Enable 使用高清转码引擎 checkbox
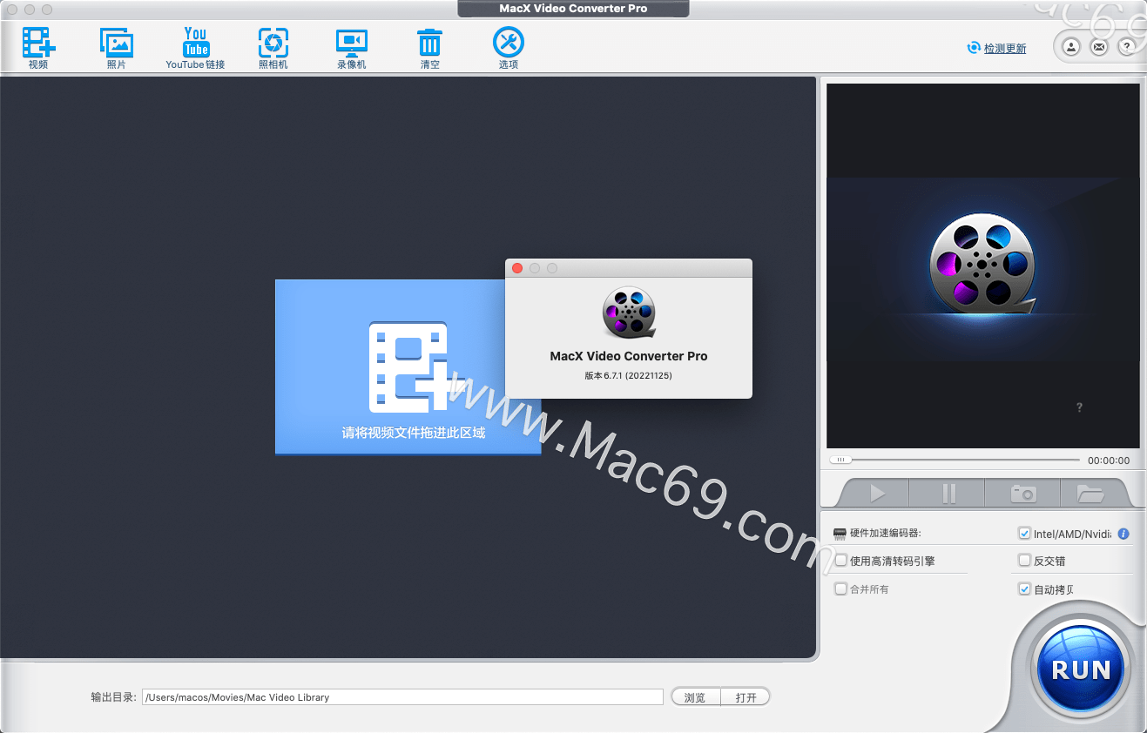 pyautogui.click(x=840, y=561)
